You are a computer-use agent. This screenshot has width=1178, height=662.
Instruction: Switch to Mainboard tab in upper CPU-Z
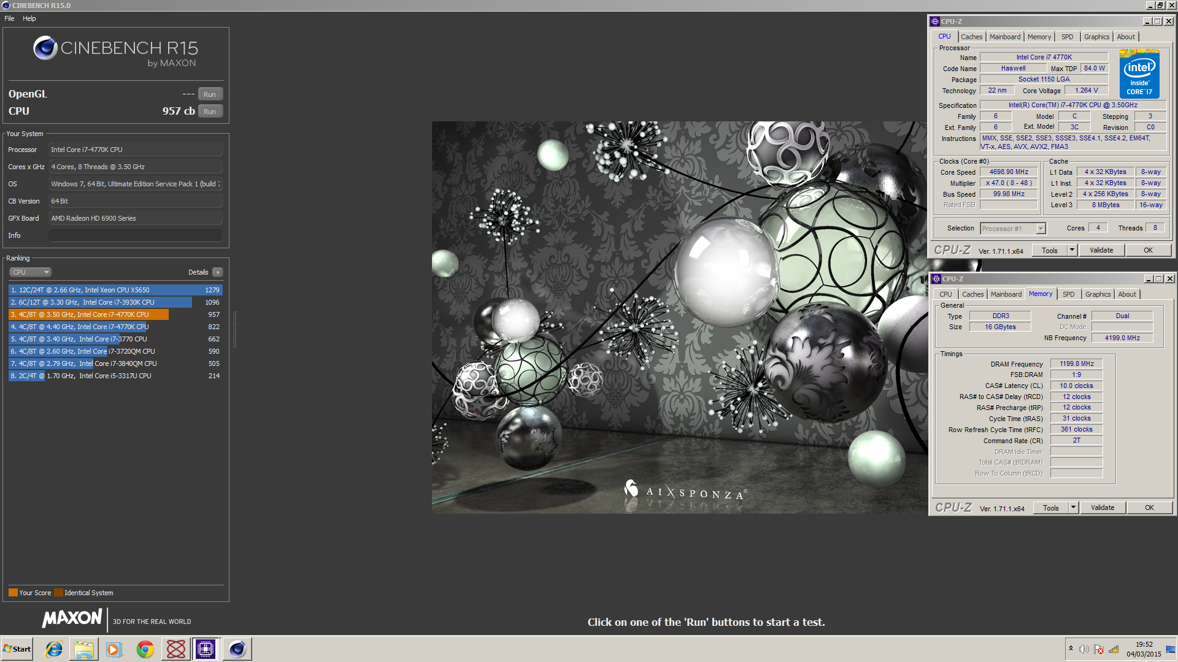point(1005,37)
